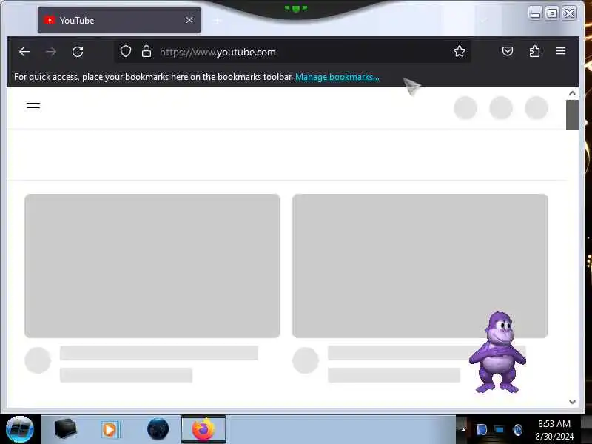Viewport: 592px width, 444px height.
Task: Open the network tray icon
Action: (x=499, y=430)
